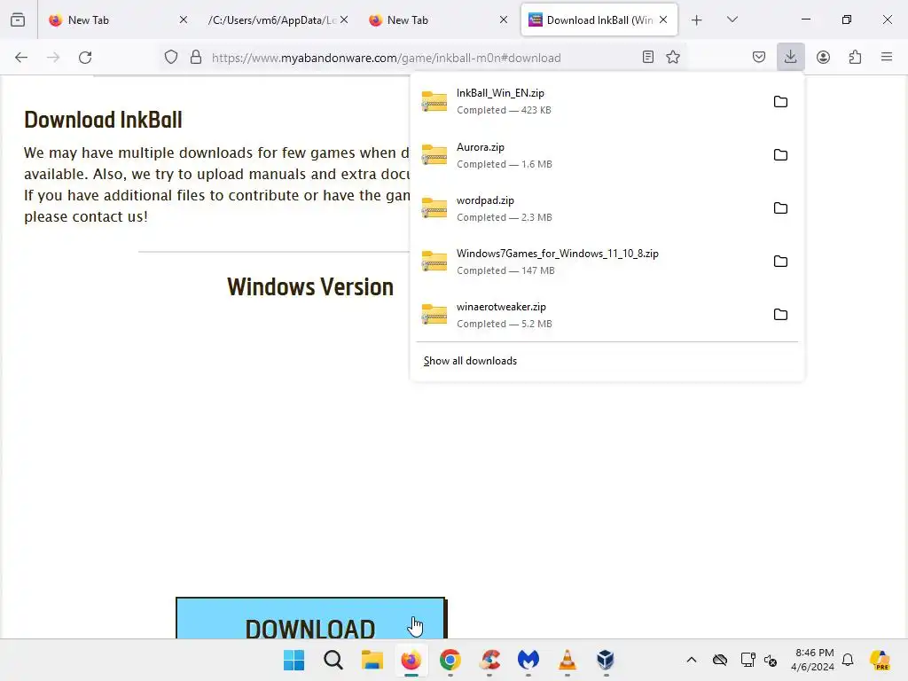Switch to the third tab, New Tab
Image resolution: width=908 pixels, height=681 pixels.
(x=438, y=20)
